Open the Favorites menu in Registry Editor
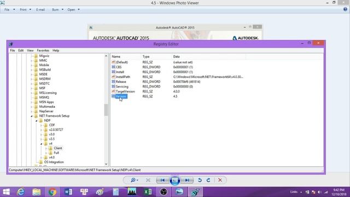Screen dimensions: 350x197 click(43, 50)
